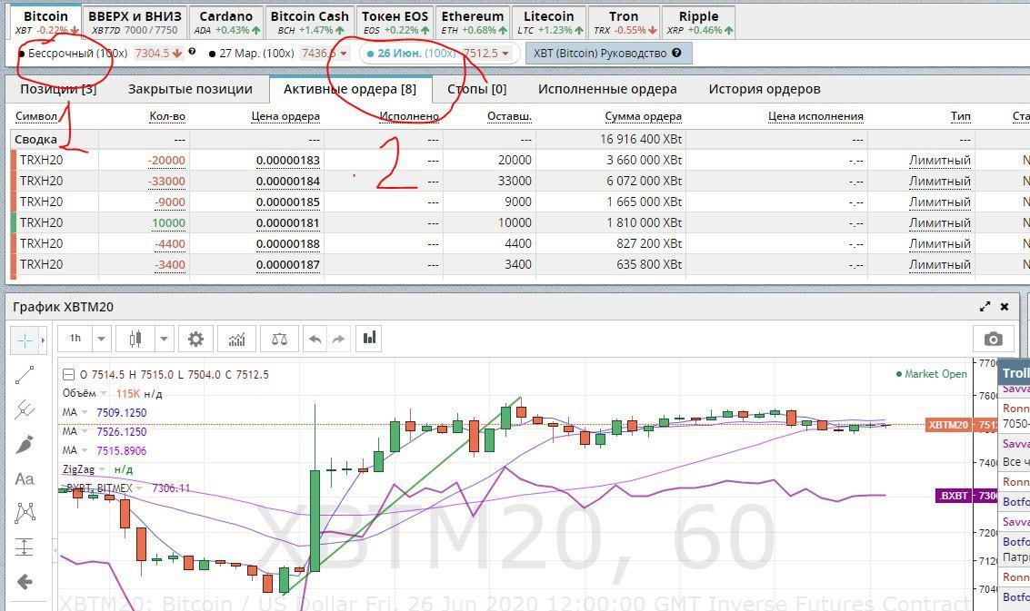Viewport: 1030px width, 611px height.
Task: Take chart snapshot with camera icon
Action: pos(994,339)
